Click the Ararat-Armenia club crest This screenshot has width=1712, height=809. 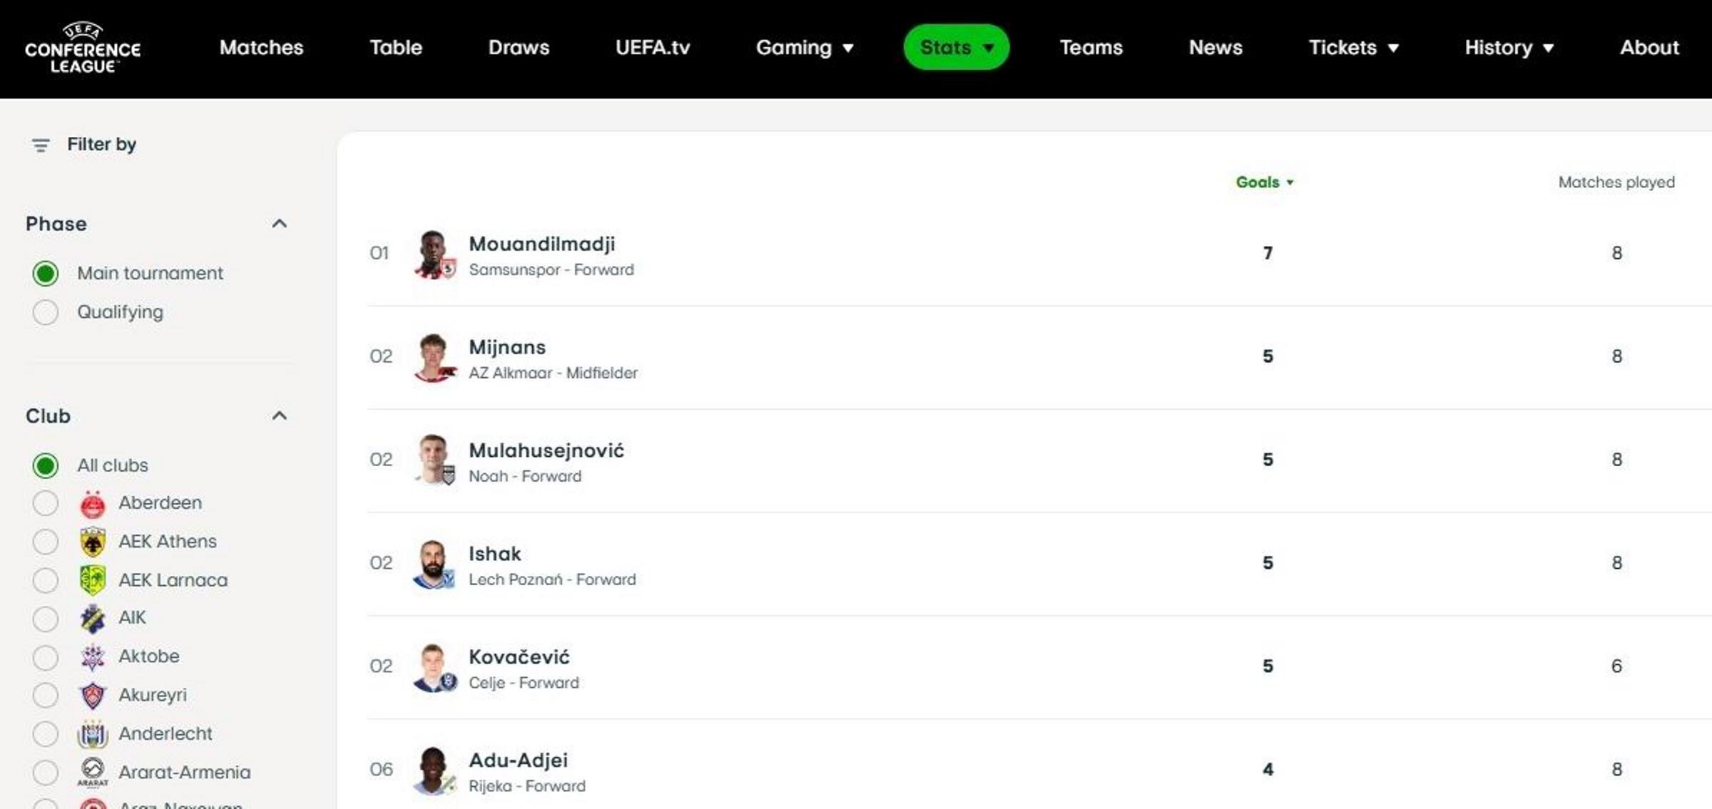tap(93, 772)
